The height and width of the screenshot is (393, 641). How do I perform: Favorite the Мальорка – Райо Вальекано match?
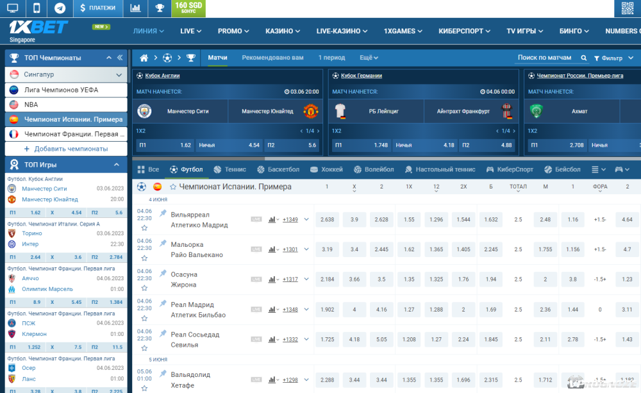pos(144,258)
